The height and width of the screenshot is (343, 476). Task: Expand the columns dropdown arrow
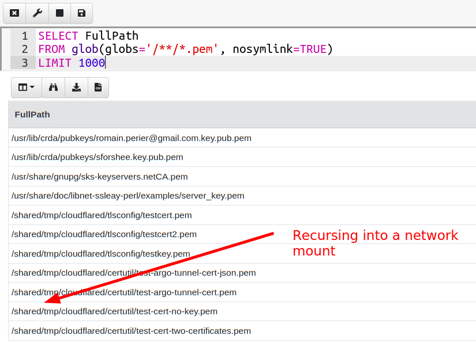point(31,87)
